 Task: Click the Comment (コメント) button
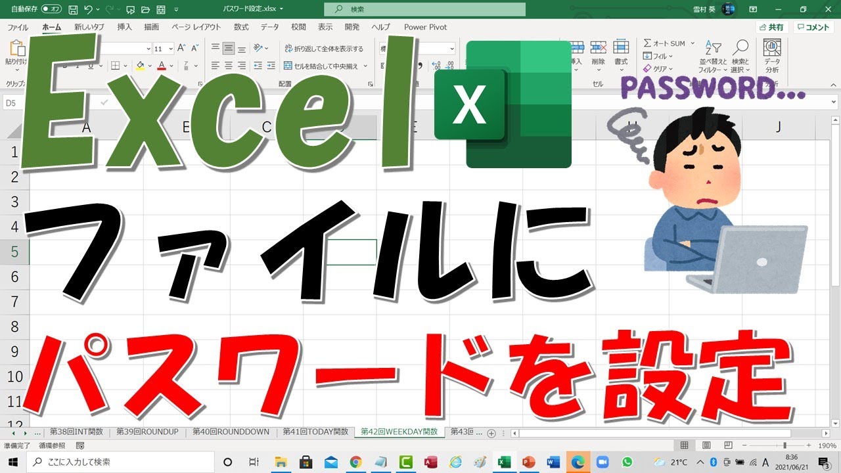tap(813, 27)
